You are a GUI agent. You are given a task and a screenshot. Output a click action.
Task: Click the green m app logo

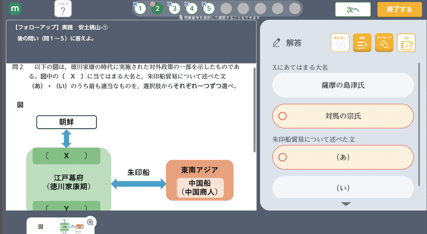coord(15,9)
